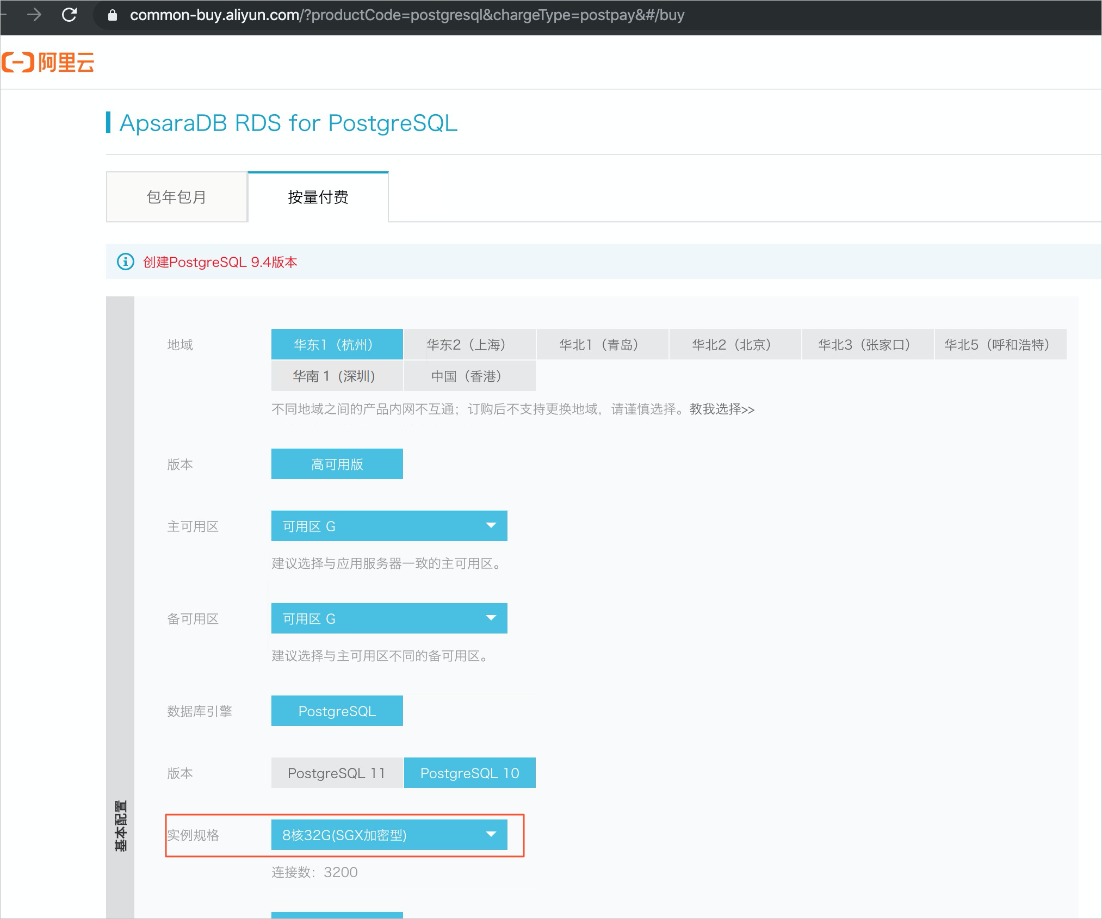The image size is (1102, 919).
Task: Select the PostgreSQL database engine button
Action: point(337,711)
